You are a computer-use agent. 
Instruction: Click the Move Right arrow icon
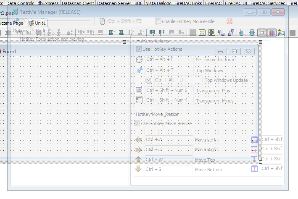coord(138,149)
